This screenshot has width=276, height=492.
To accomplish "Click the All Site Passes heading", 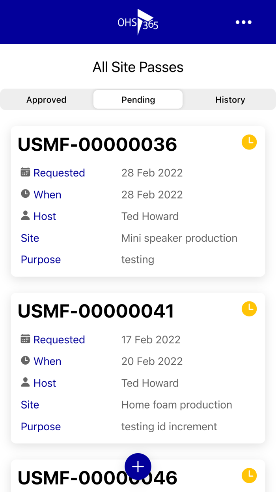I will click(138, 67).
